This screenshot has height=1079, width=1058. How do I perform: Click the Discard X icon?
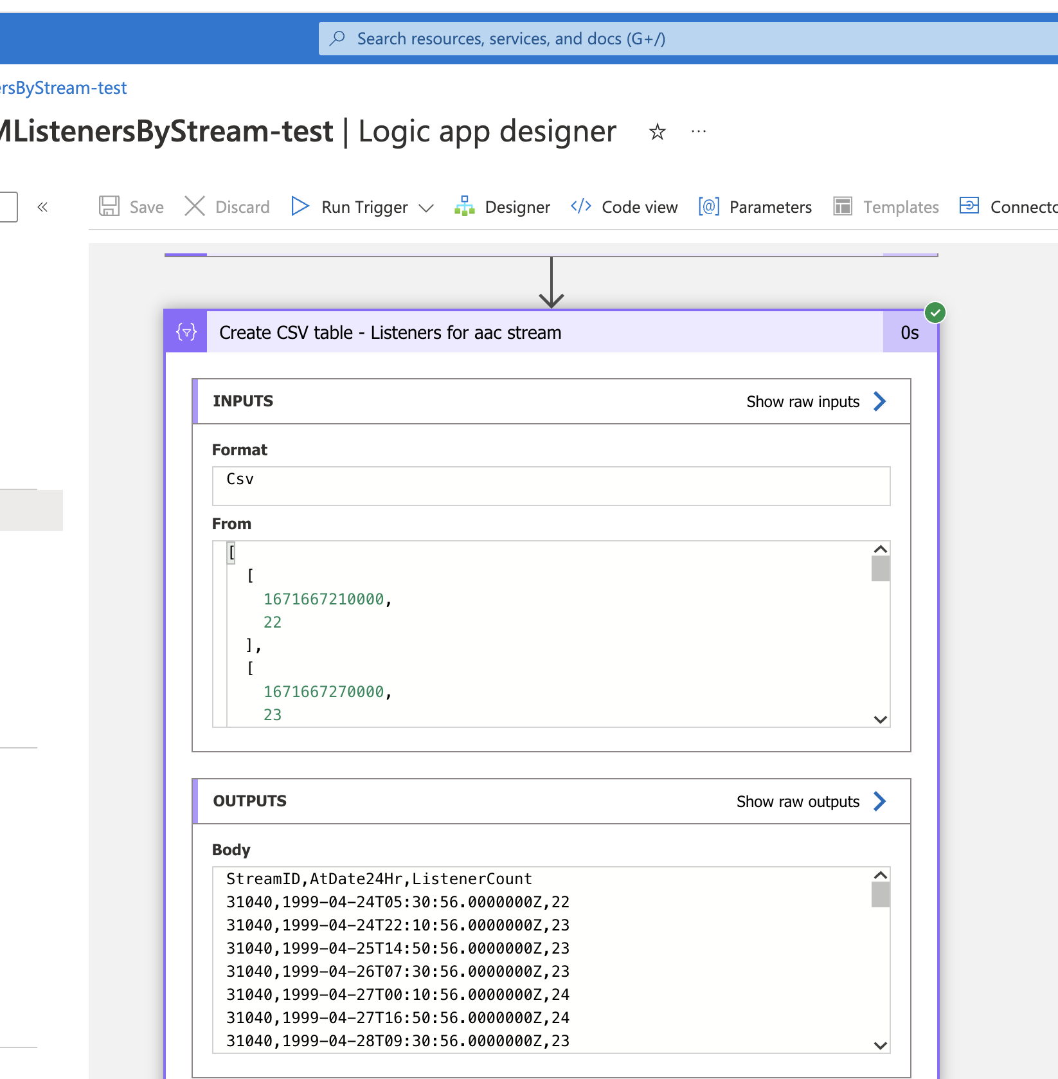pos(195,206)
